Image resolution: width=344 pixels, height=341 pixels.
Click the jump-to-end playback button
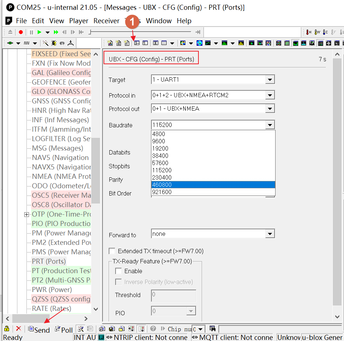[x=198, y=32]
